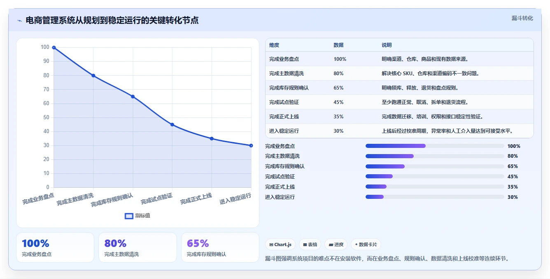This screenshot has height=279, width=550.
Task: Click description 明确锁库、释放、退货和盘点规则
Action: [x=420, y=88]
